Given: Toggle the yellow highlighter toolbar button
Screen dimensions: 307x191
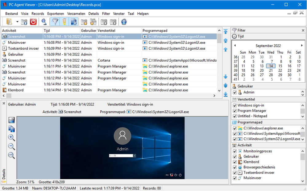Looking at the screenshot, I should [64, 22].
